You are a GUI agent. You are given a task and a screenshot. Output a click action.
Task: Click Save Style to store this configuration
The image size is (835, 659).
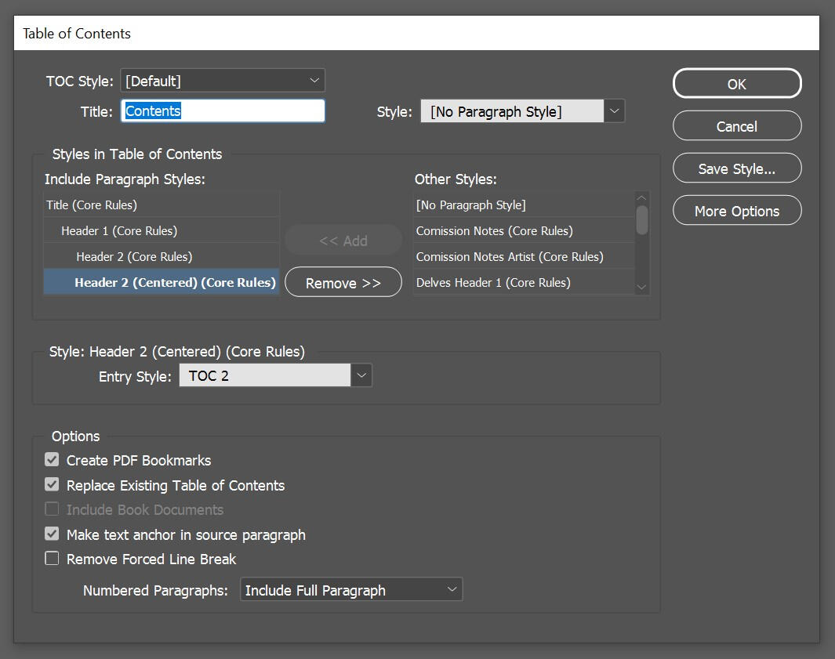click(736, 168)
